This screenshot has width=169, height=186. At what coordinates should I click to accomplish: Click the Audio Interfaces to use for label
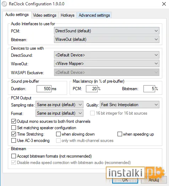click(33, 24)
